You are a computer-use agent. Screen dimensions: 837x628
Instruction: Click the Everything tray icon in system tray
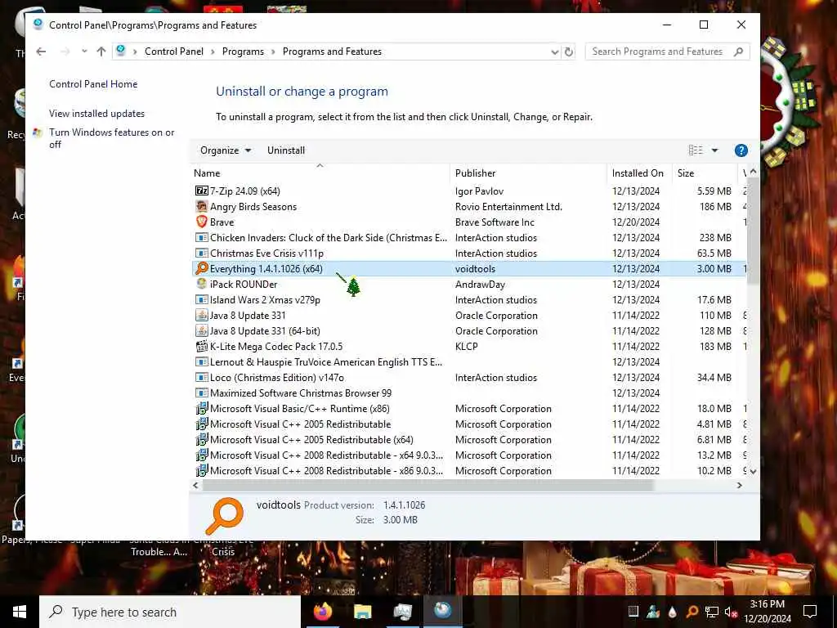point(692,612)
